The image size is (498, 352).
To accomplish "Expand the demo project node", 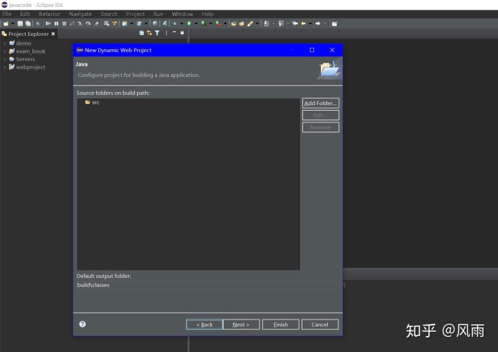I will 5,43.
